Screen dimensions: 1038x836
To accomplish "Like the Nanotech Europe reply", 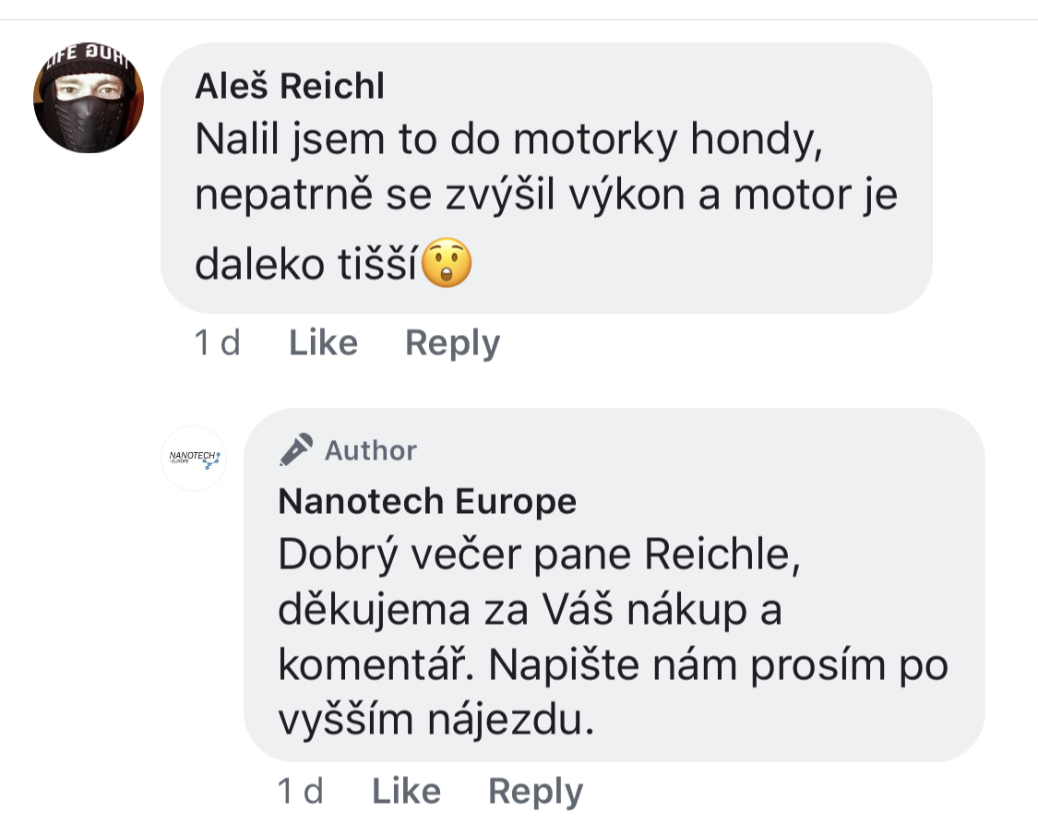I will [406, 792].
